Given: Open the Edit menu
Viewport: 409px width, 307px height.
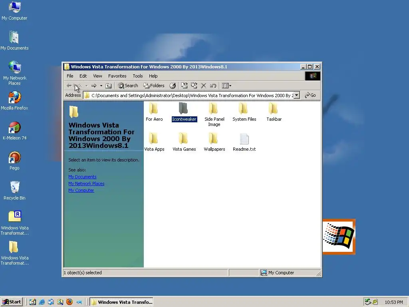Looking at the screenshot, I should point(83,76).
